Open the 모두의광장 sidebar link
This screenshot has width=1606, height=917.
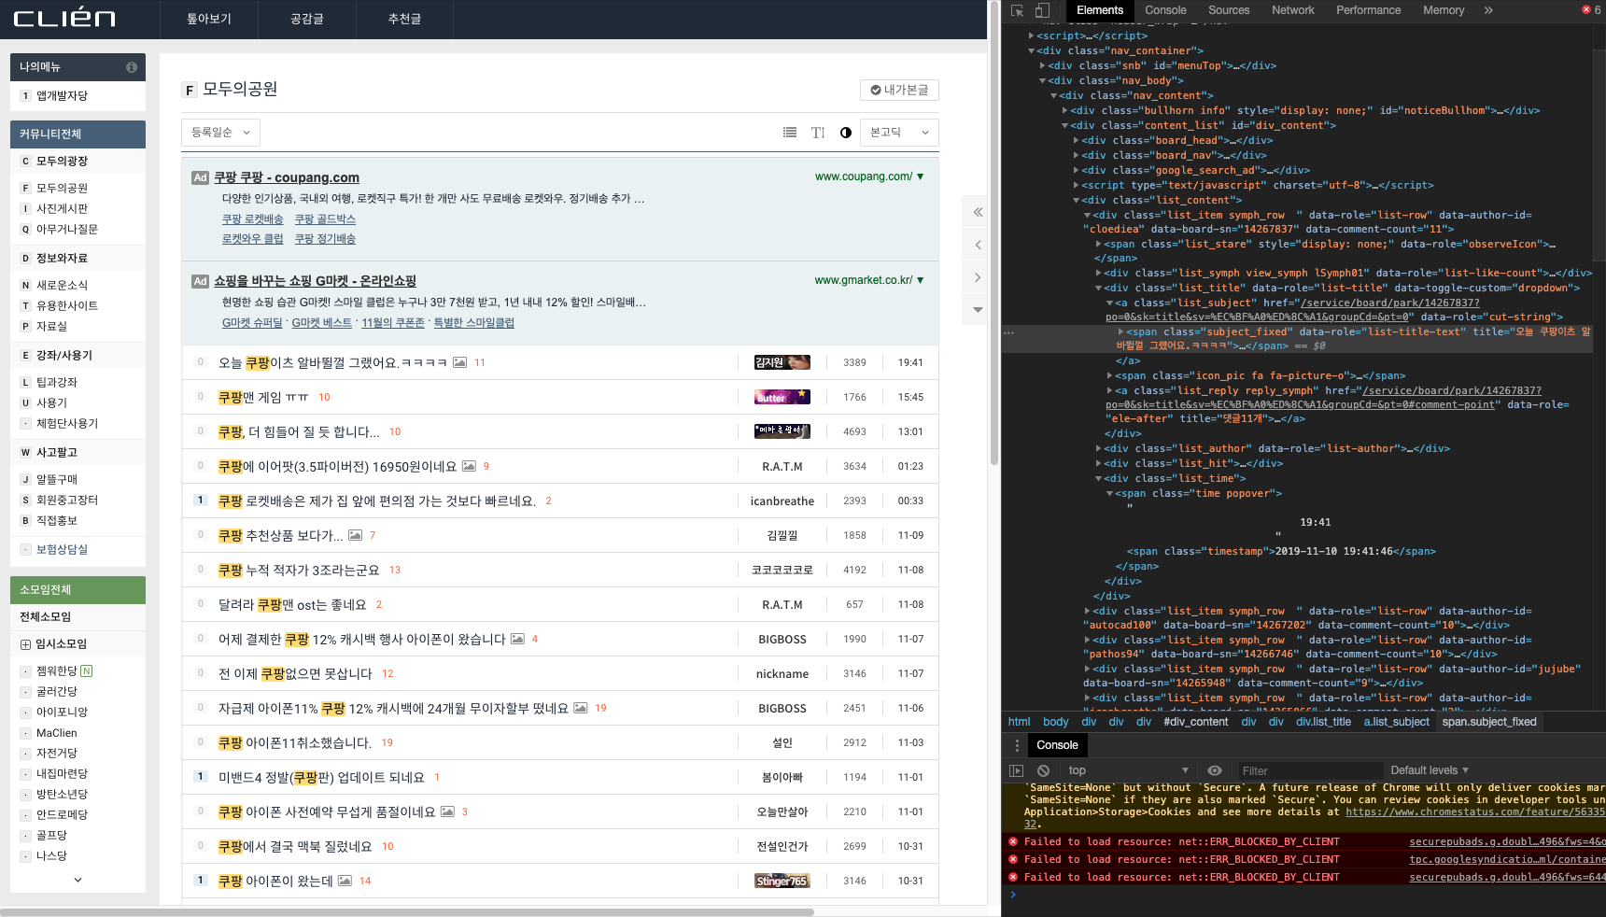click(62, 162)
